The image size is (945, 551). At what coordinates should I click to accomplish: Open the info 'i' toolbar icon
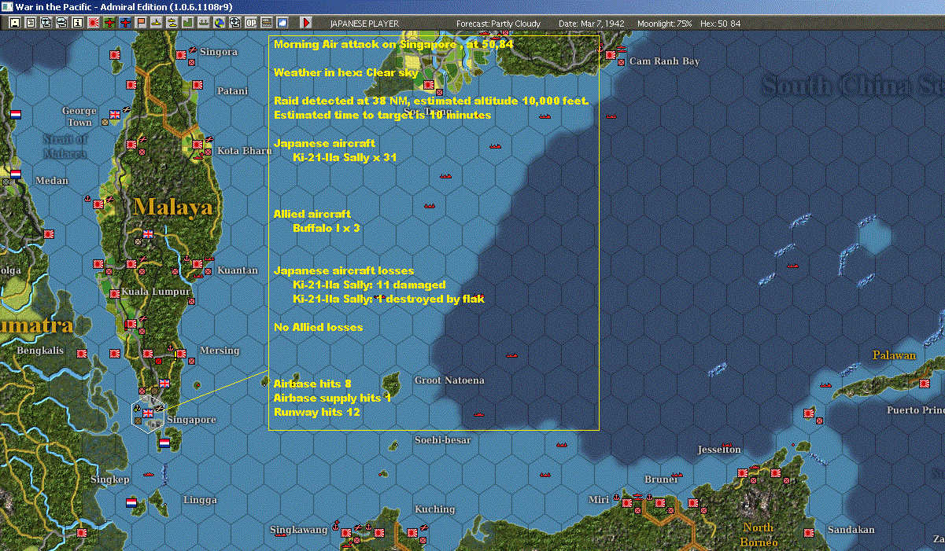tap(77, 24)
